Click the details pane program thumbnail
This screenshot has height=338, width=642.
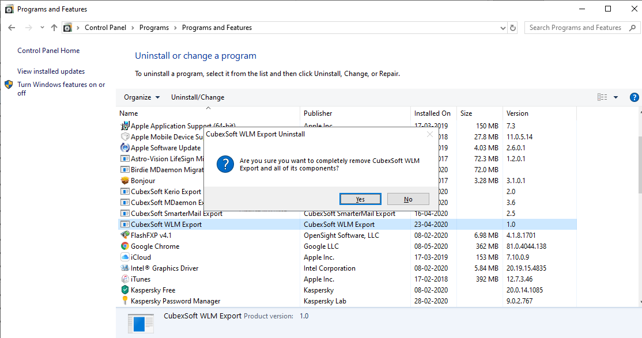coord(141,323)
